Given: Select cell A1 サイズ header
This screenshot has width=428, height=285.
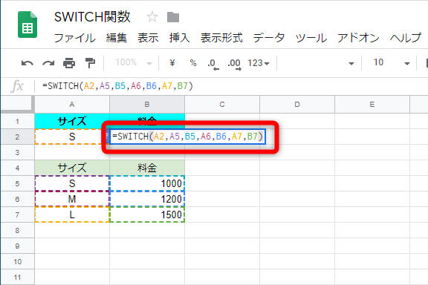Looking at the screenshot, I should click(x=72, y=121).
